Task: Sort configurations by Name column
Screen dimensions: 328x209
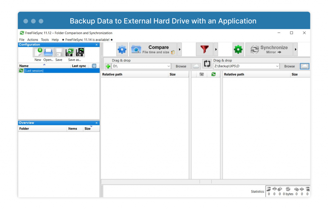Action: [44, 66]
